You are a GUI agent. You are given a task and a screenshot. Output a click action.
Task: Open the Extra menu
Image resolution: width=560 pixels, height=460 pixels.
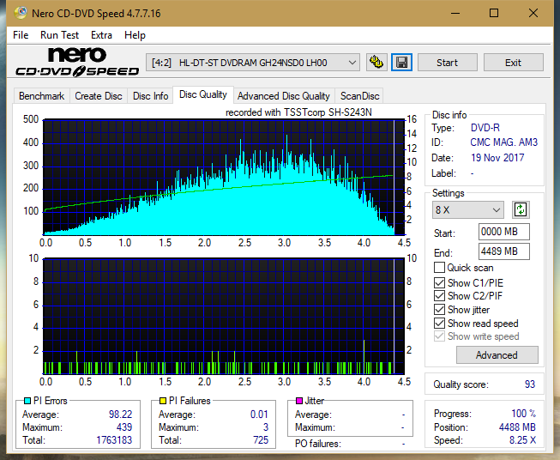click(x=101, y=35)
